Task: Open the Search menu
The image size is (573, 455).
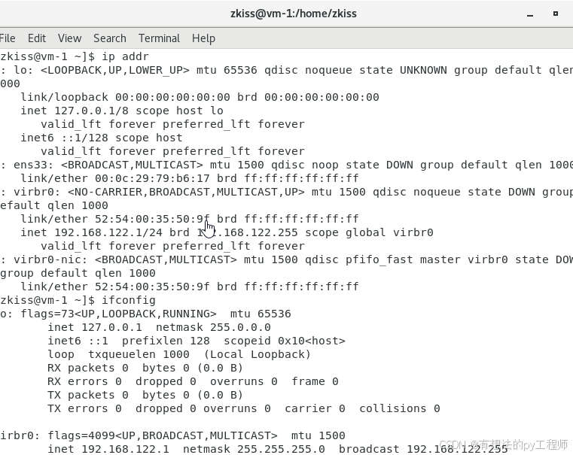Action: point(110,38)
